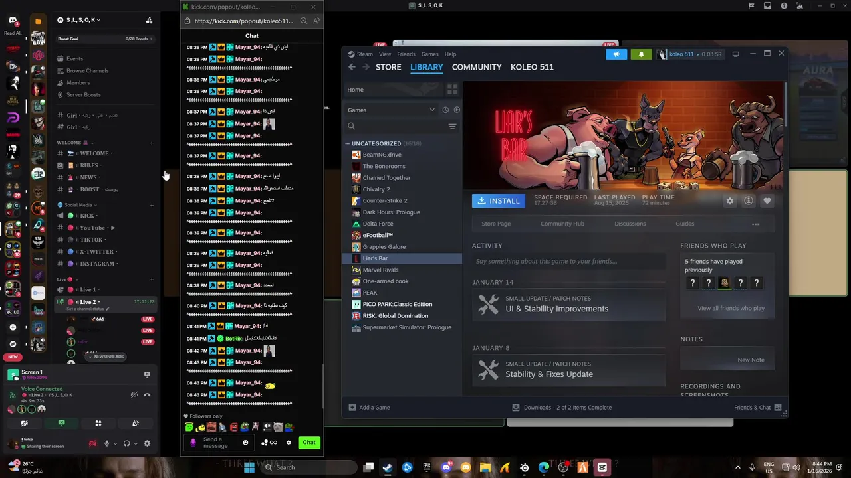Click purple microphone icon in Kick chat
This screenshot has height=478, width=851.
tap(193, 443)
